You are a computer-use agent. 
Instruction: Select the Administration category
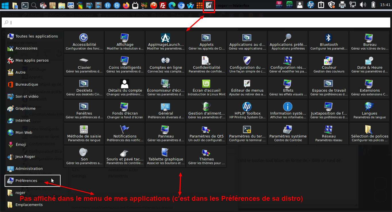coord(29,169)
